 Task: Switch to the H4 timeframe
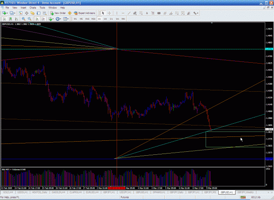coord(105,19)
